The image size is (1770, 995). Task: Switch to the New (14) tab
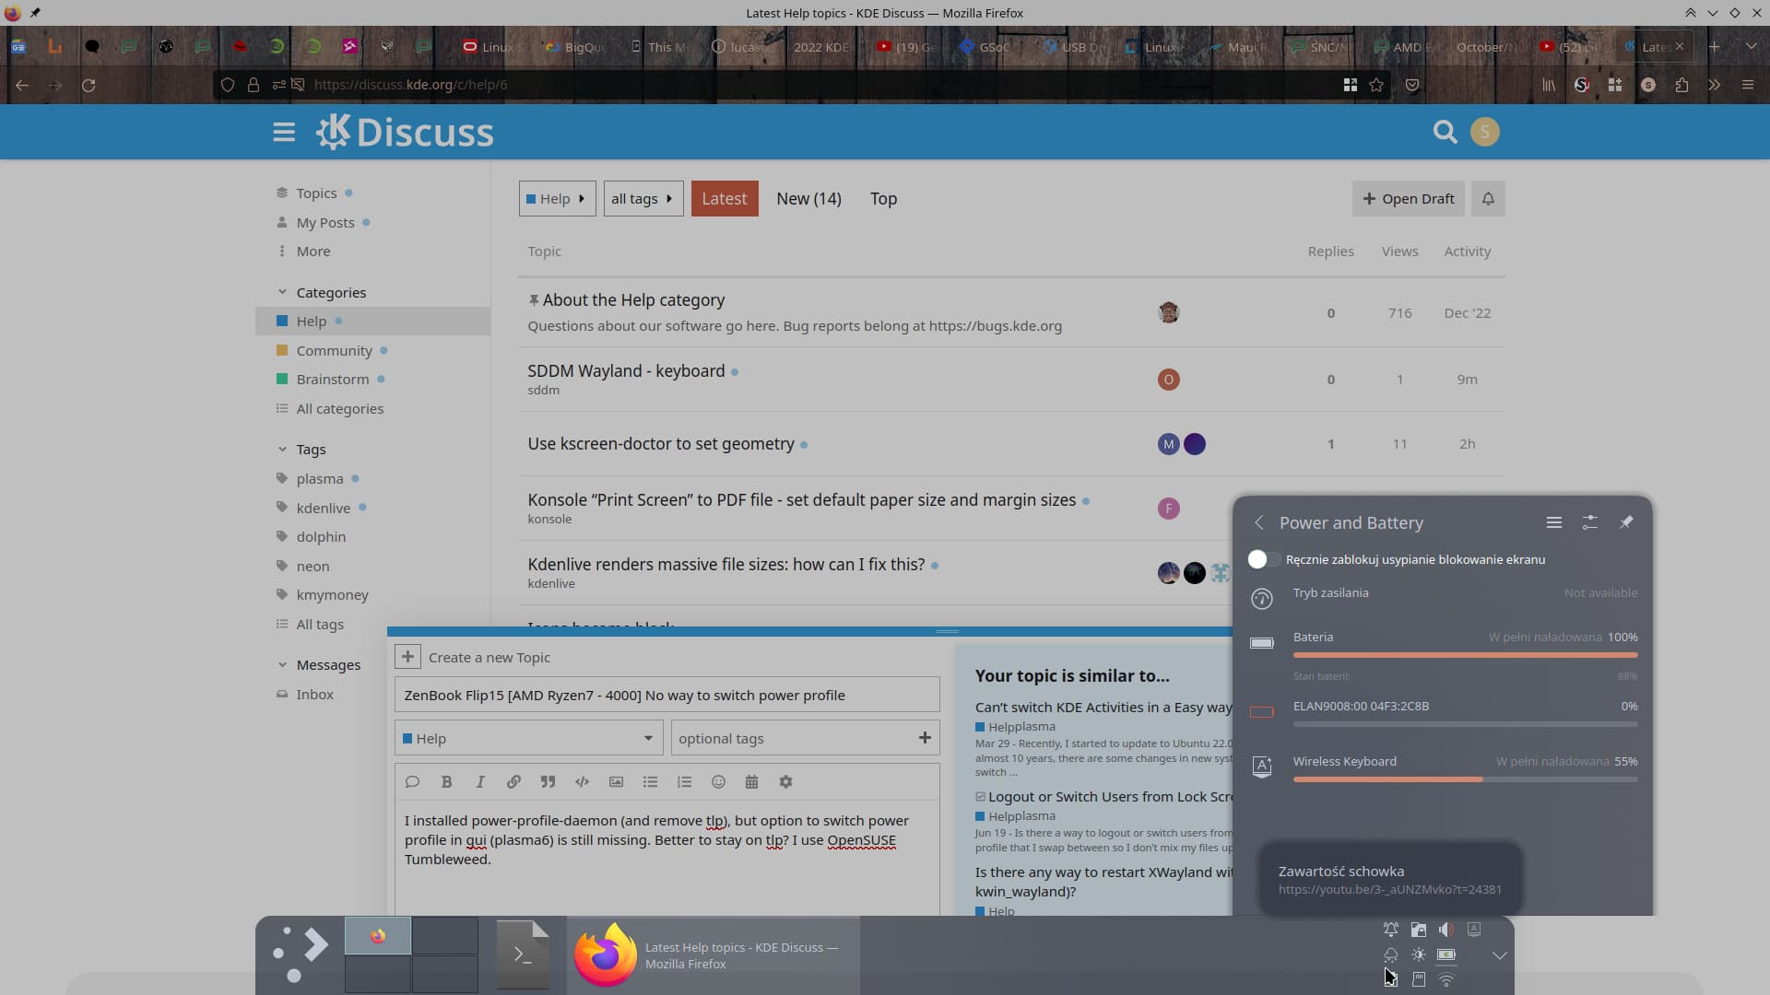coord(808,198)
